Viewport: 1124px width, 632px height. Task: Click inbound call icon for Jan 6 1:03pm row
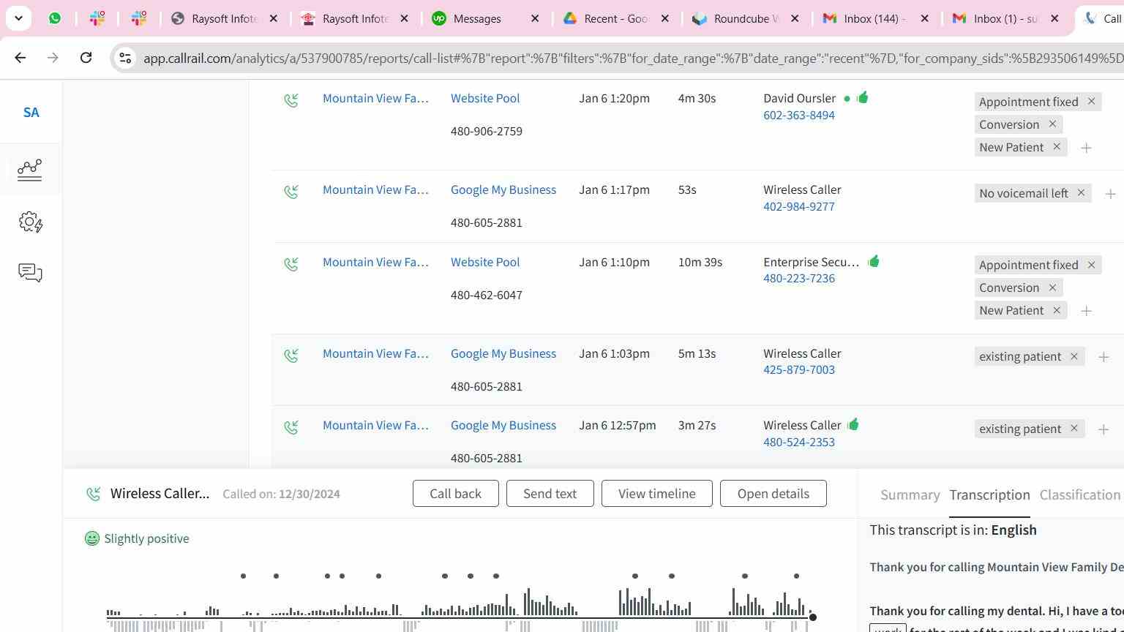click(x=291, y=355)
